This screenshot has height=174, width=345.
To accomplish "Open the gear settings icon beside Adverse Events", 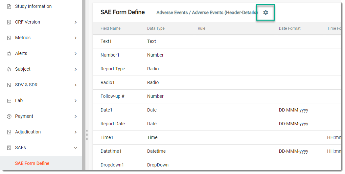I will click(x=265, y=12).
